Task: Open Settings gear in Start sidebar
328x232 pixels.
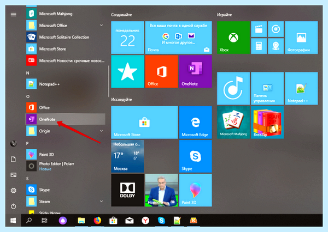Action: point(13,190)
